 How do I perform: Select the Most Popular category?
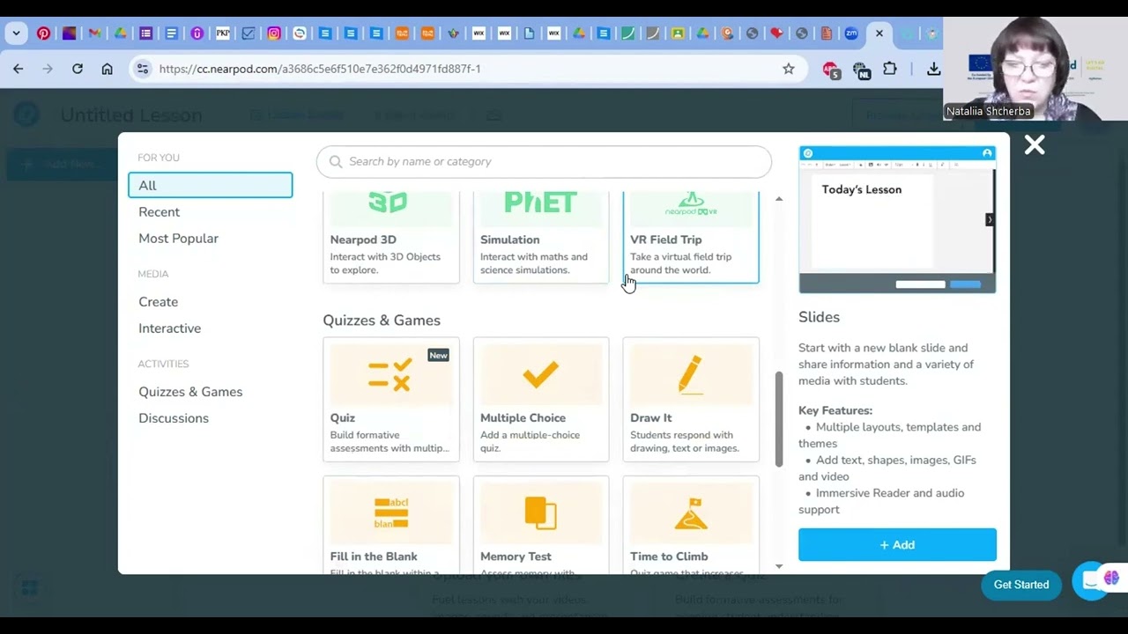tap(178, 239)
